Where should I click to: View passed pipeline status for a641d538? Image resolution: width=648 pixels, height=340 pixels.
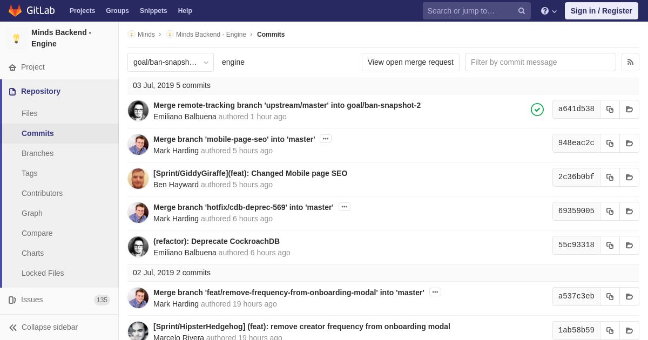pyautogui.click(x=537, y=110)
